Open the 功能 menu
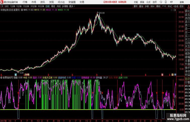The height and width of the screenshot is (122, 190). [136, 2]
